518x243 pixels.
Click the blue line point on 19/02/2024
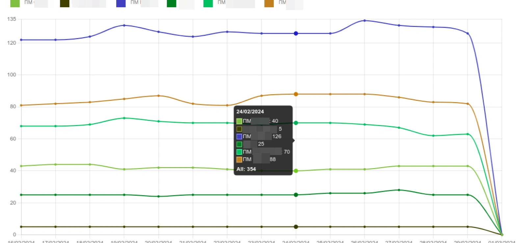click(124, 25)
